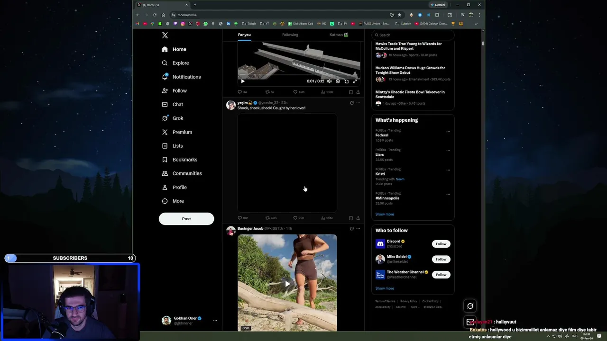The width and height of the screenshot is (607, 341).
Task: Switch to the Following tab
Action: tap(290, 35)
